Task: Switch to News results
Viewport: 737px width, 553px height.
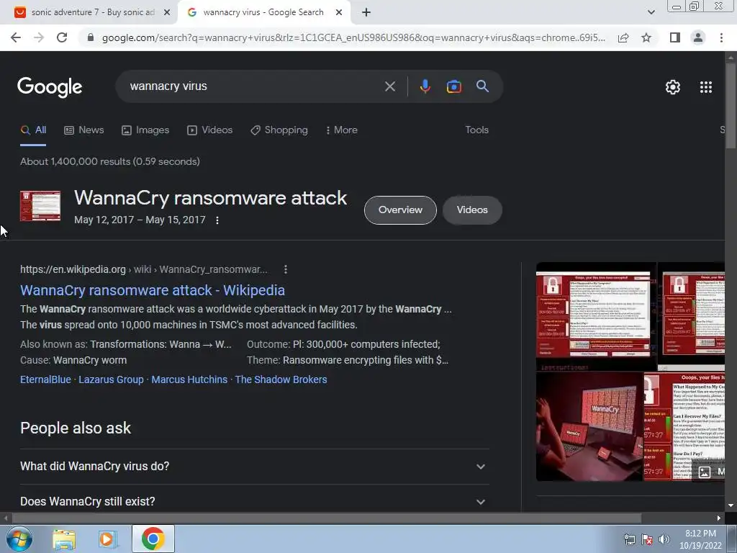Action: [84, 130]
